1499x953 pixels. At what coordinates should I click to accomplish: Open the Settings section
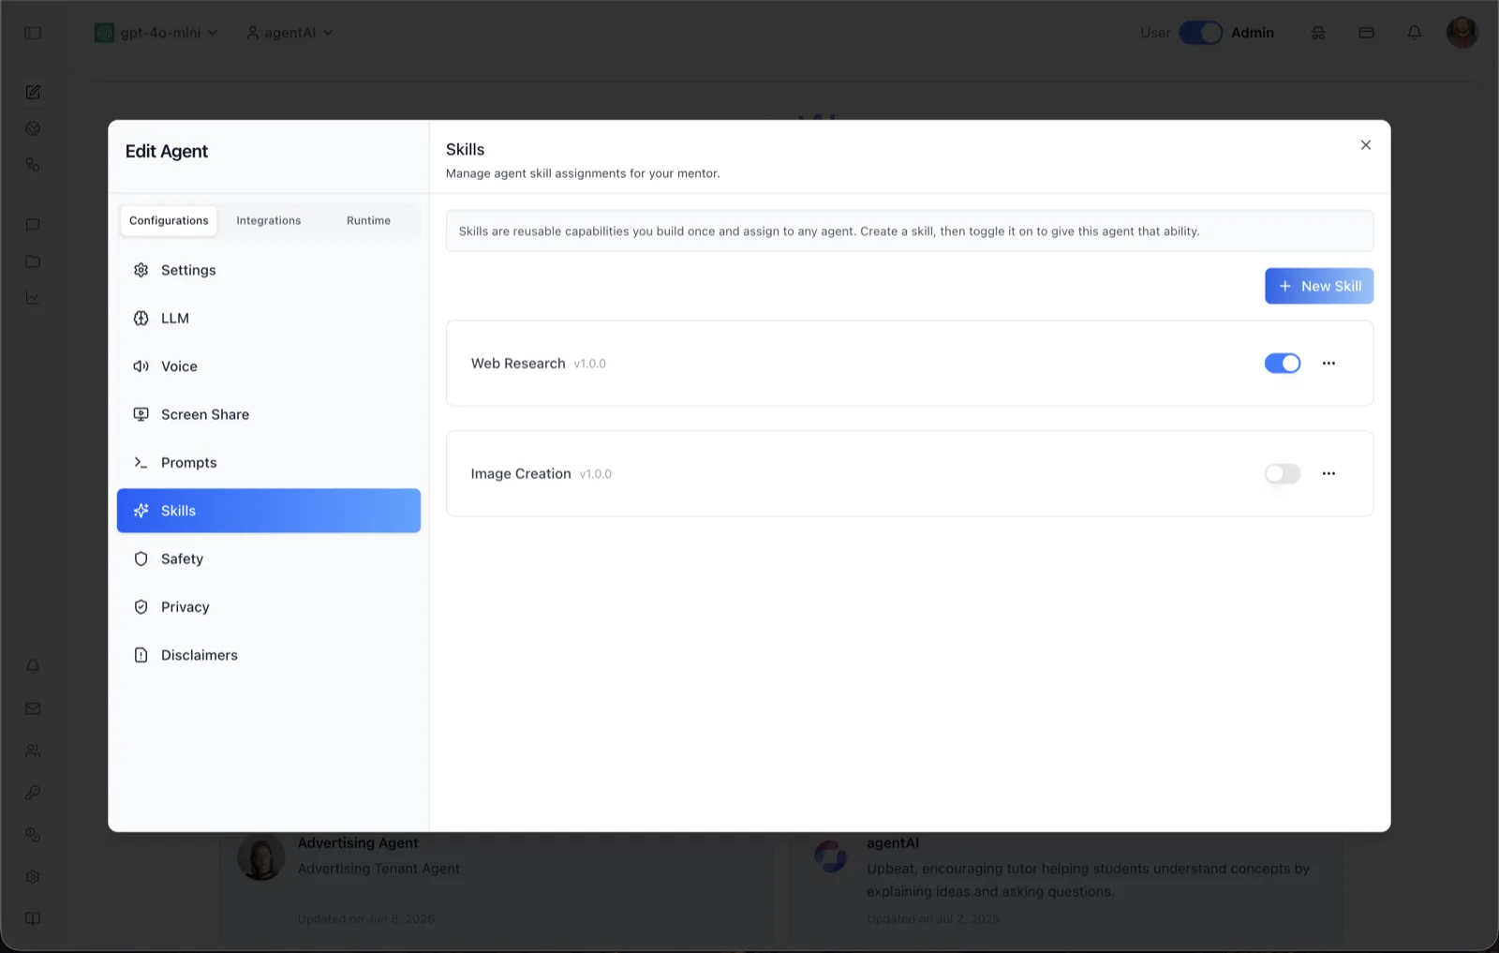coord(269,270)
